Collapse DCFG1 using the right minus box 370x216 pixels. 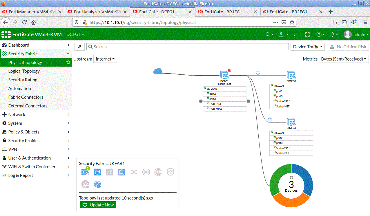point(248,101)
